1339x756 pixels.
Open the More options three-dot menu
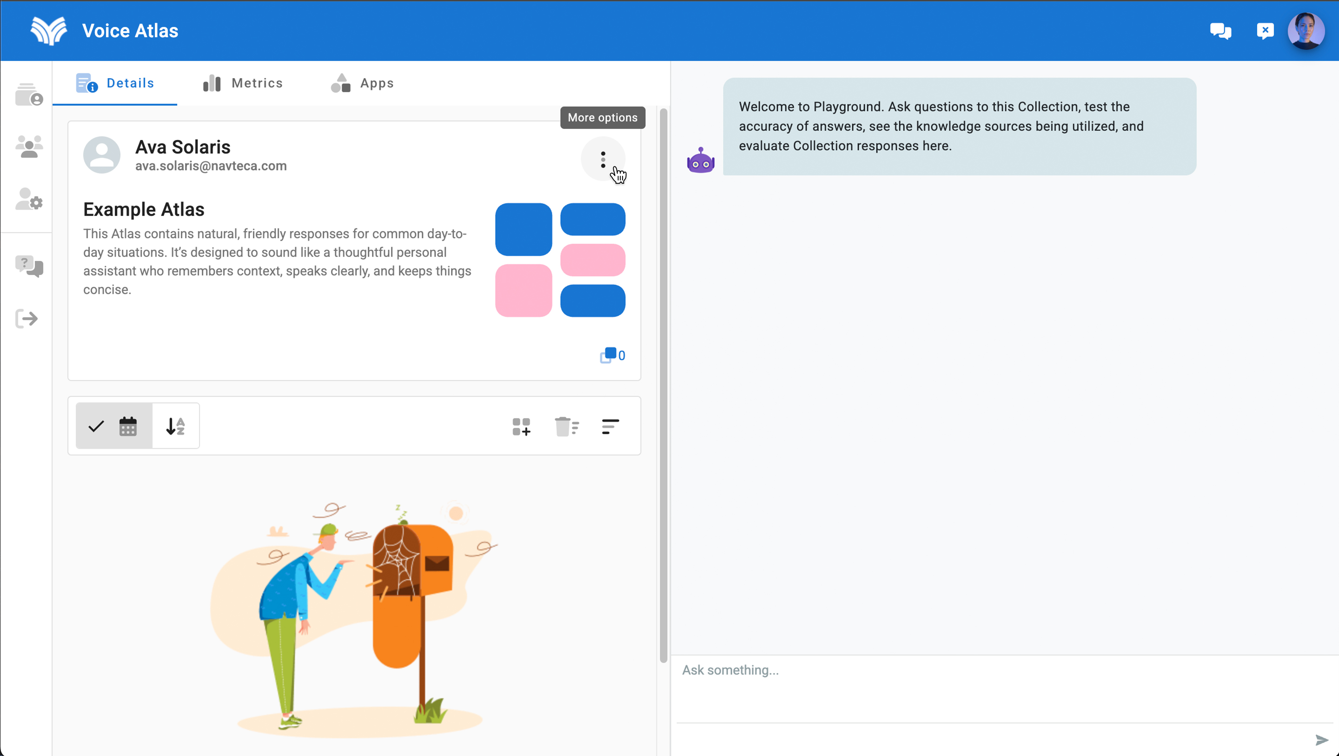(x=603, y=159)
